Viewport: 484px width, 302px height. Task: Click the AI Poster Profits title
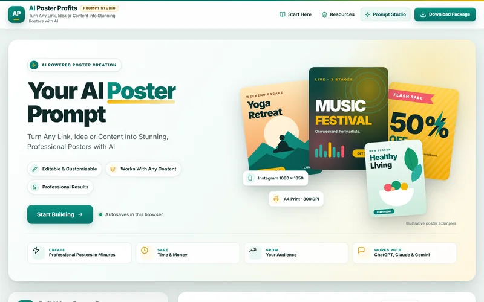(x=53, y=8)
